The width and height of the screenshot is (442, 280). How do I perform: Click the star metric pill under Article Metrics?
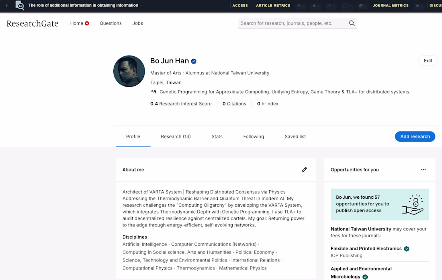(x=316, y=6)
